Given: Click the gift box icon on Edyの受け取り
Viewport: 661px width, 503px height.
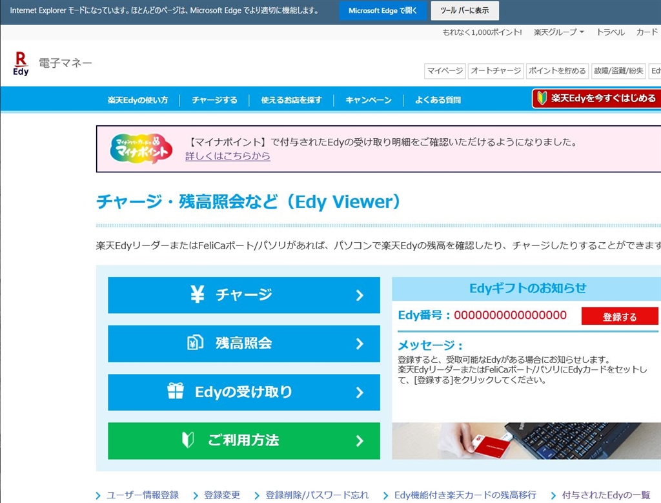Looking at the screenshot, I should pos(176,391).
